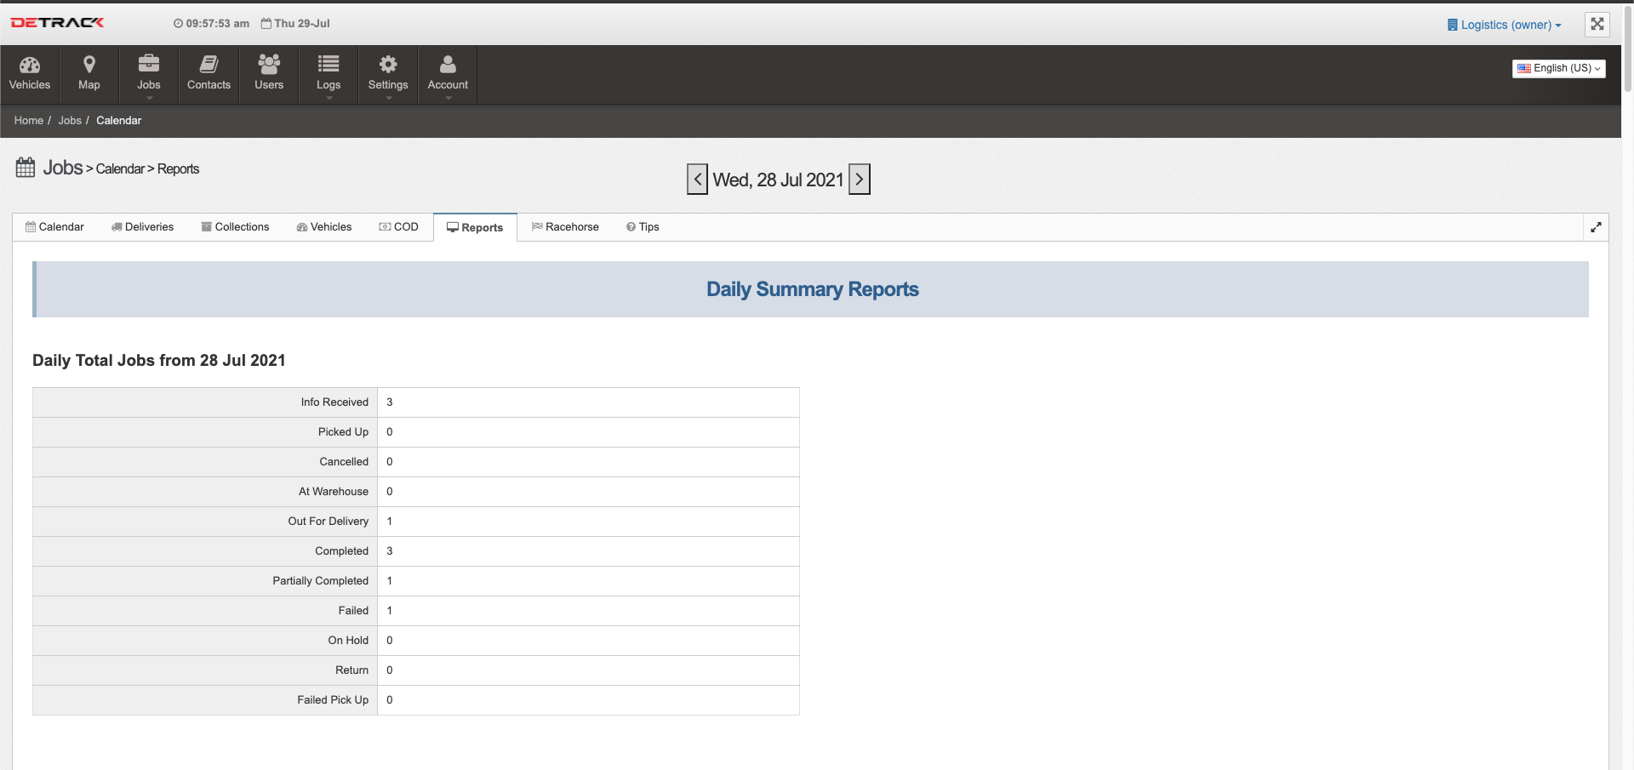Switch to the Collections tab

[x=235, y=227]
